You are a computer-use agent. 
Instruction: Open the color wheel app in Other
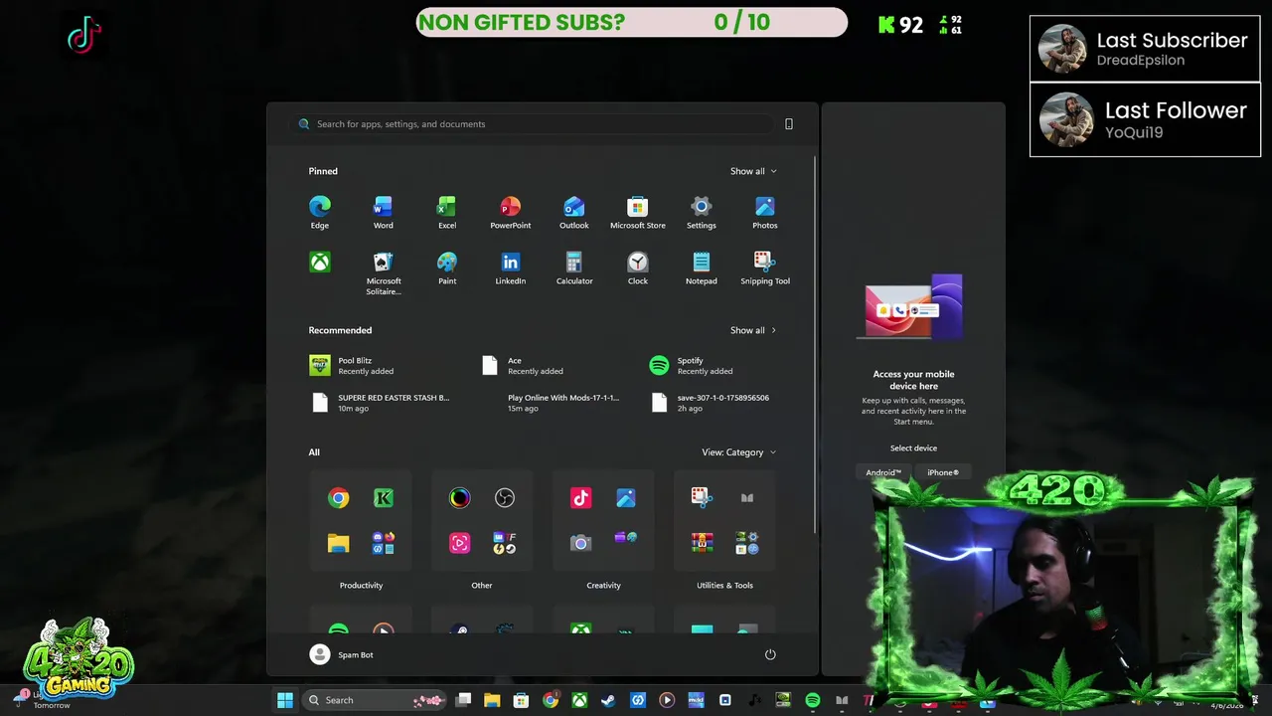[x=460, y=498]
